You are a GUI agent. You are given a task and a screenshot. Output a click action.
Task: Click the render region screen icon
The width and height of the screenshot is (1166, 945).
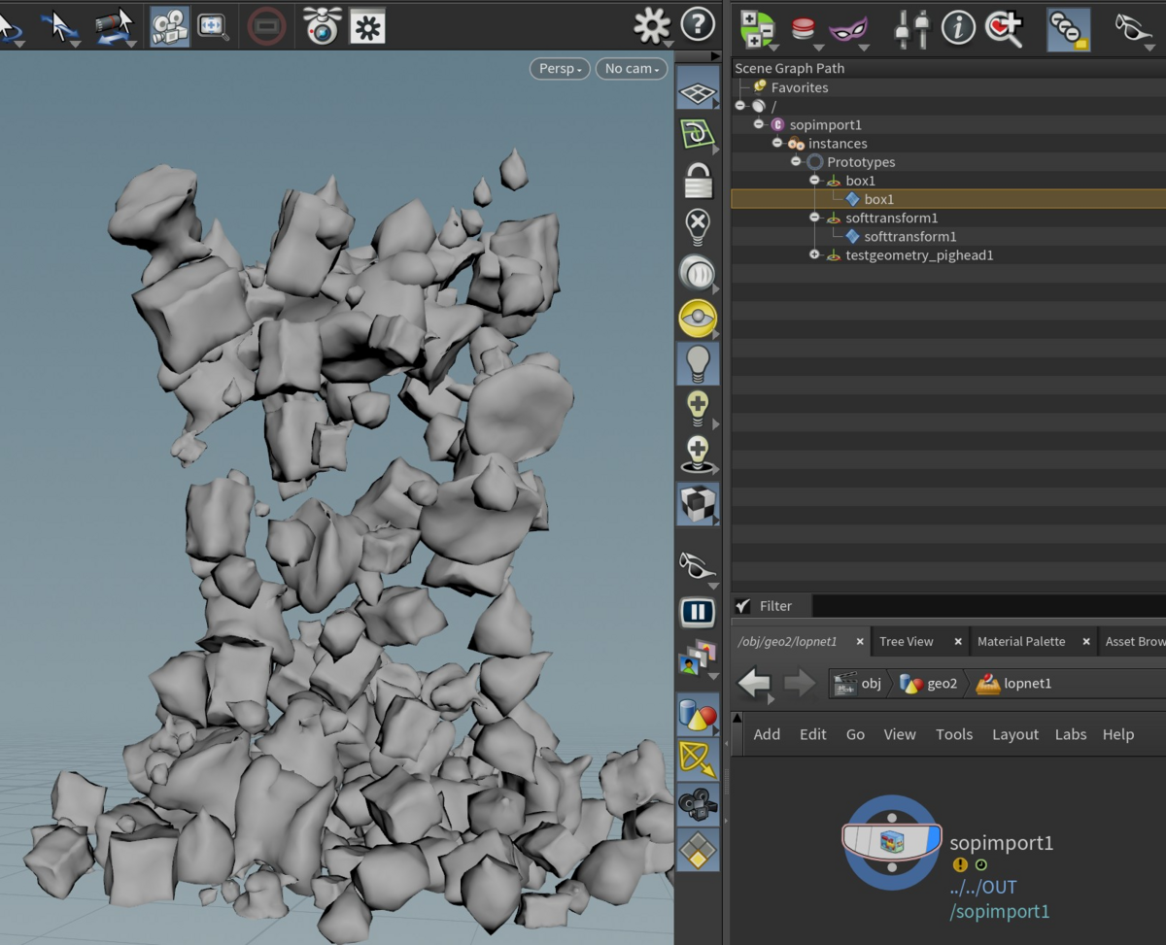click(x=214, y=25)
